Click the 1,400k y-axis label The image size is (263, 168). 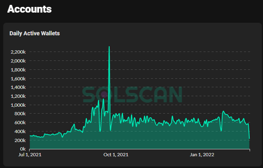tap(18, 87)
